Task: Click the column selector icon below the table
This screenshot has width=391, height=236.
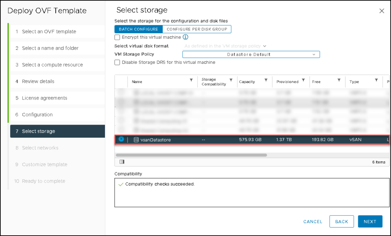Action: coord(121,162)
